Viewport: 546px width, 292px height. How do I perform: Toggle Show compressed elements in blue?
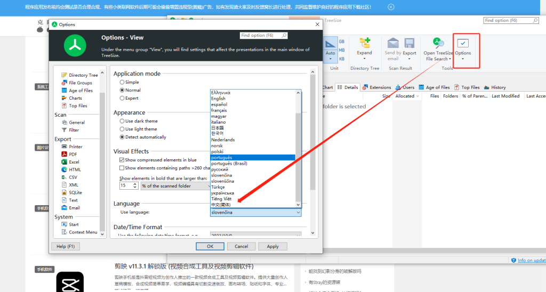pos(122,160)
